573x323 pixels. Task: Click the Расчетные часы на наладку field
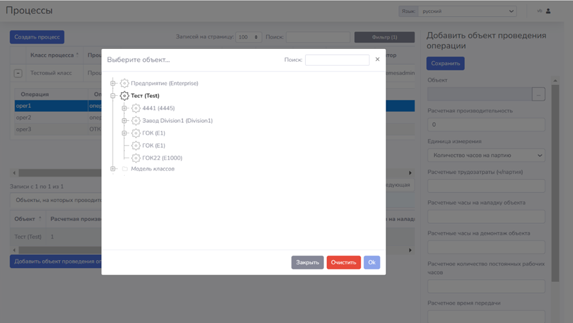pos(486,217)
